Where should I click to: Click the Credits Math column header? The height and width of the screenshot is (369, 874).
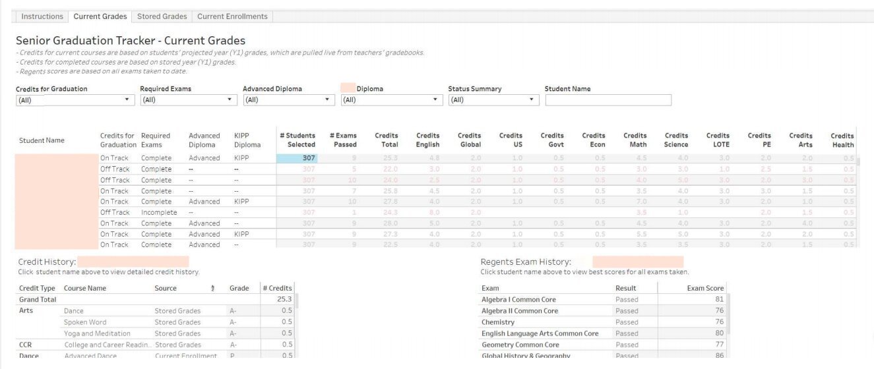click(x=635, y=140)
